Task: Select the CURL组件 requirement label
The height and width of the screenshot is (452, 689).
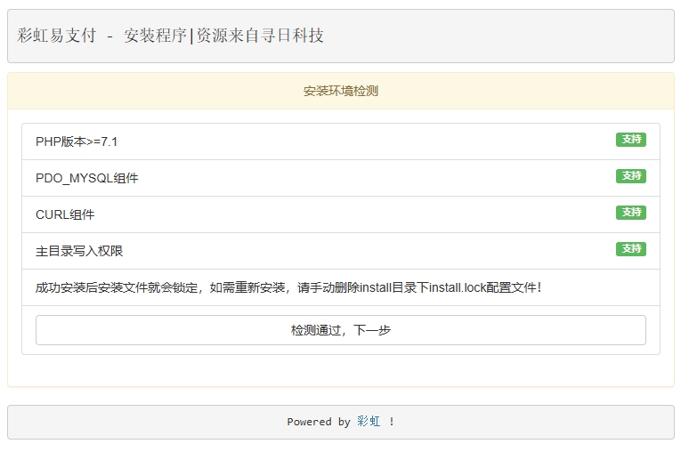Action: pyautogui.click(x=65, y=214)
